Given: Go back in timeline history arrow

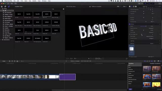Looking at the screenshot, I should tap(66, 61).
